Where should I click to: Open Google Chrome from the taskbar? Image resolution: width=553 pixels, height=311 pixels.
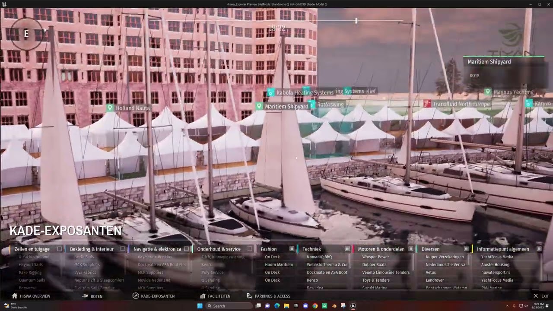click(315, 306)
